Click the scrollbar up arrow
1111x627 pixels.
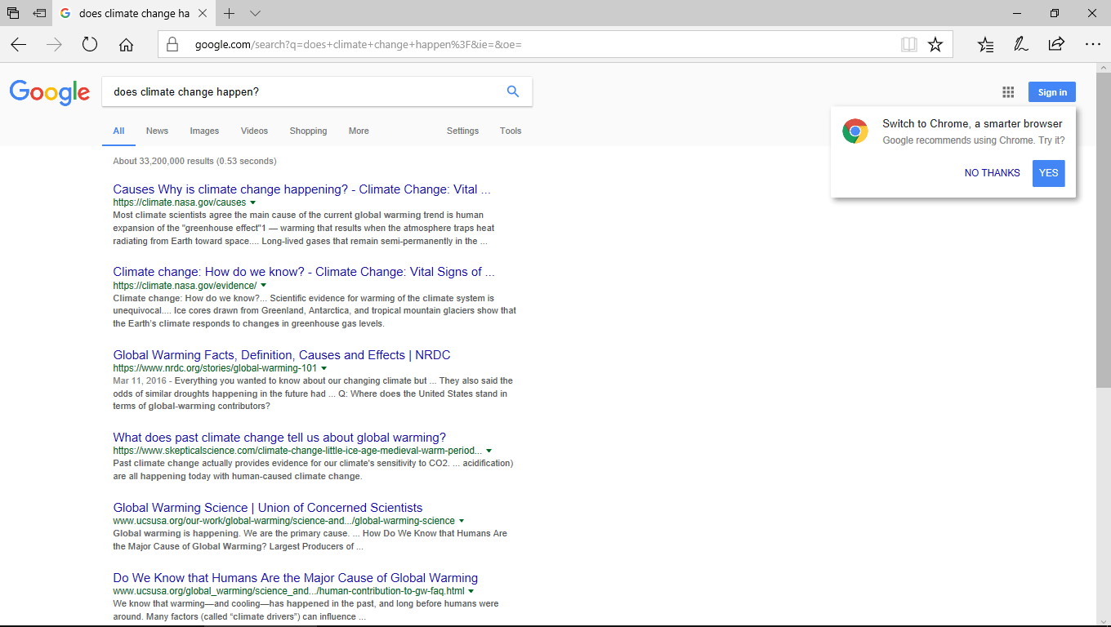[x=1104, y=69]
